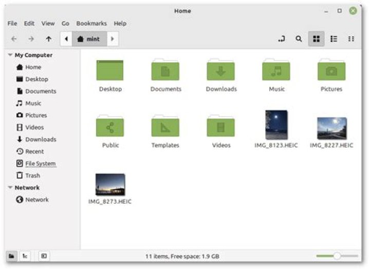Select the Templates folder icon
This screenshot has width=370, height=270.
[x=165, y=126]
